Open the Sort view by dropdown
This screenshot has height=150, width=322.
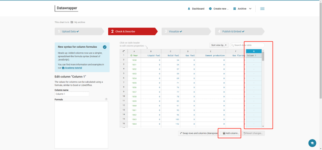click(219, 45)
